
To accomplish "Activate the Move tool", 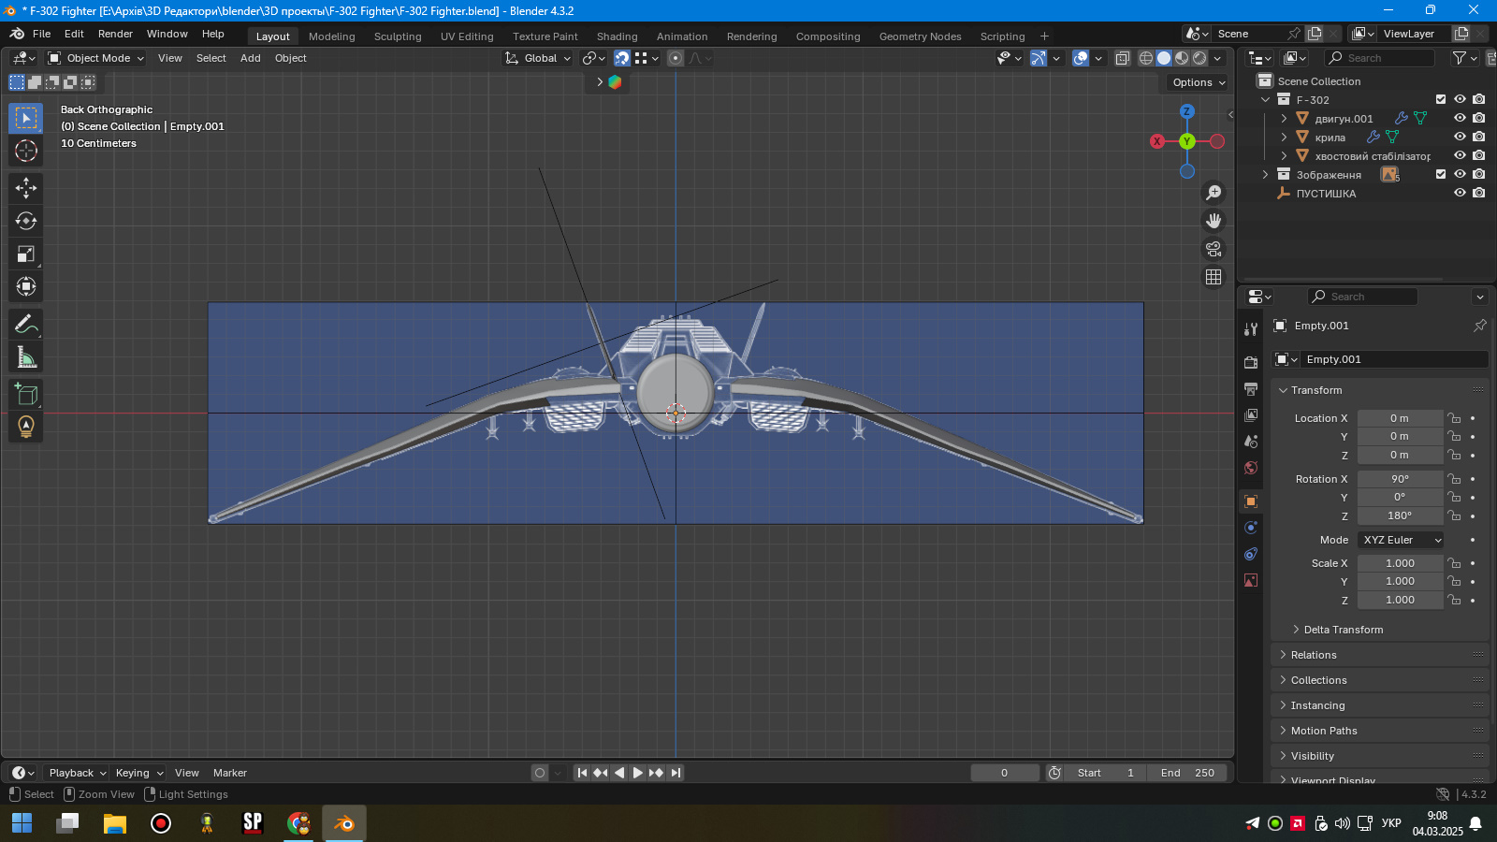I will 26,188.
